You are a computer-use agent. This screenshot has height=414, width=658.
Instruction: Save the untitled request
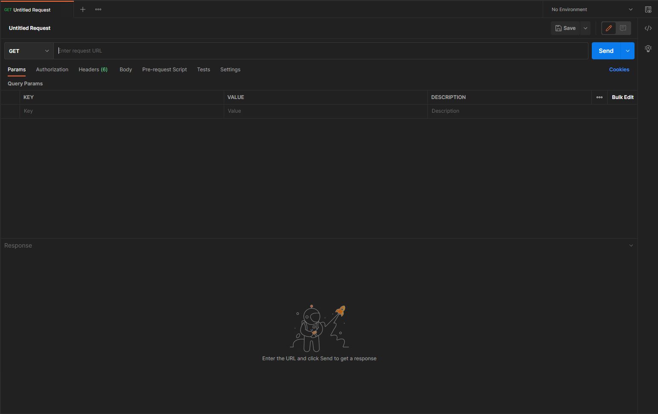(565, 28)
